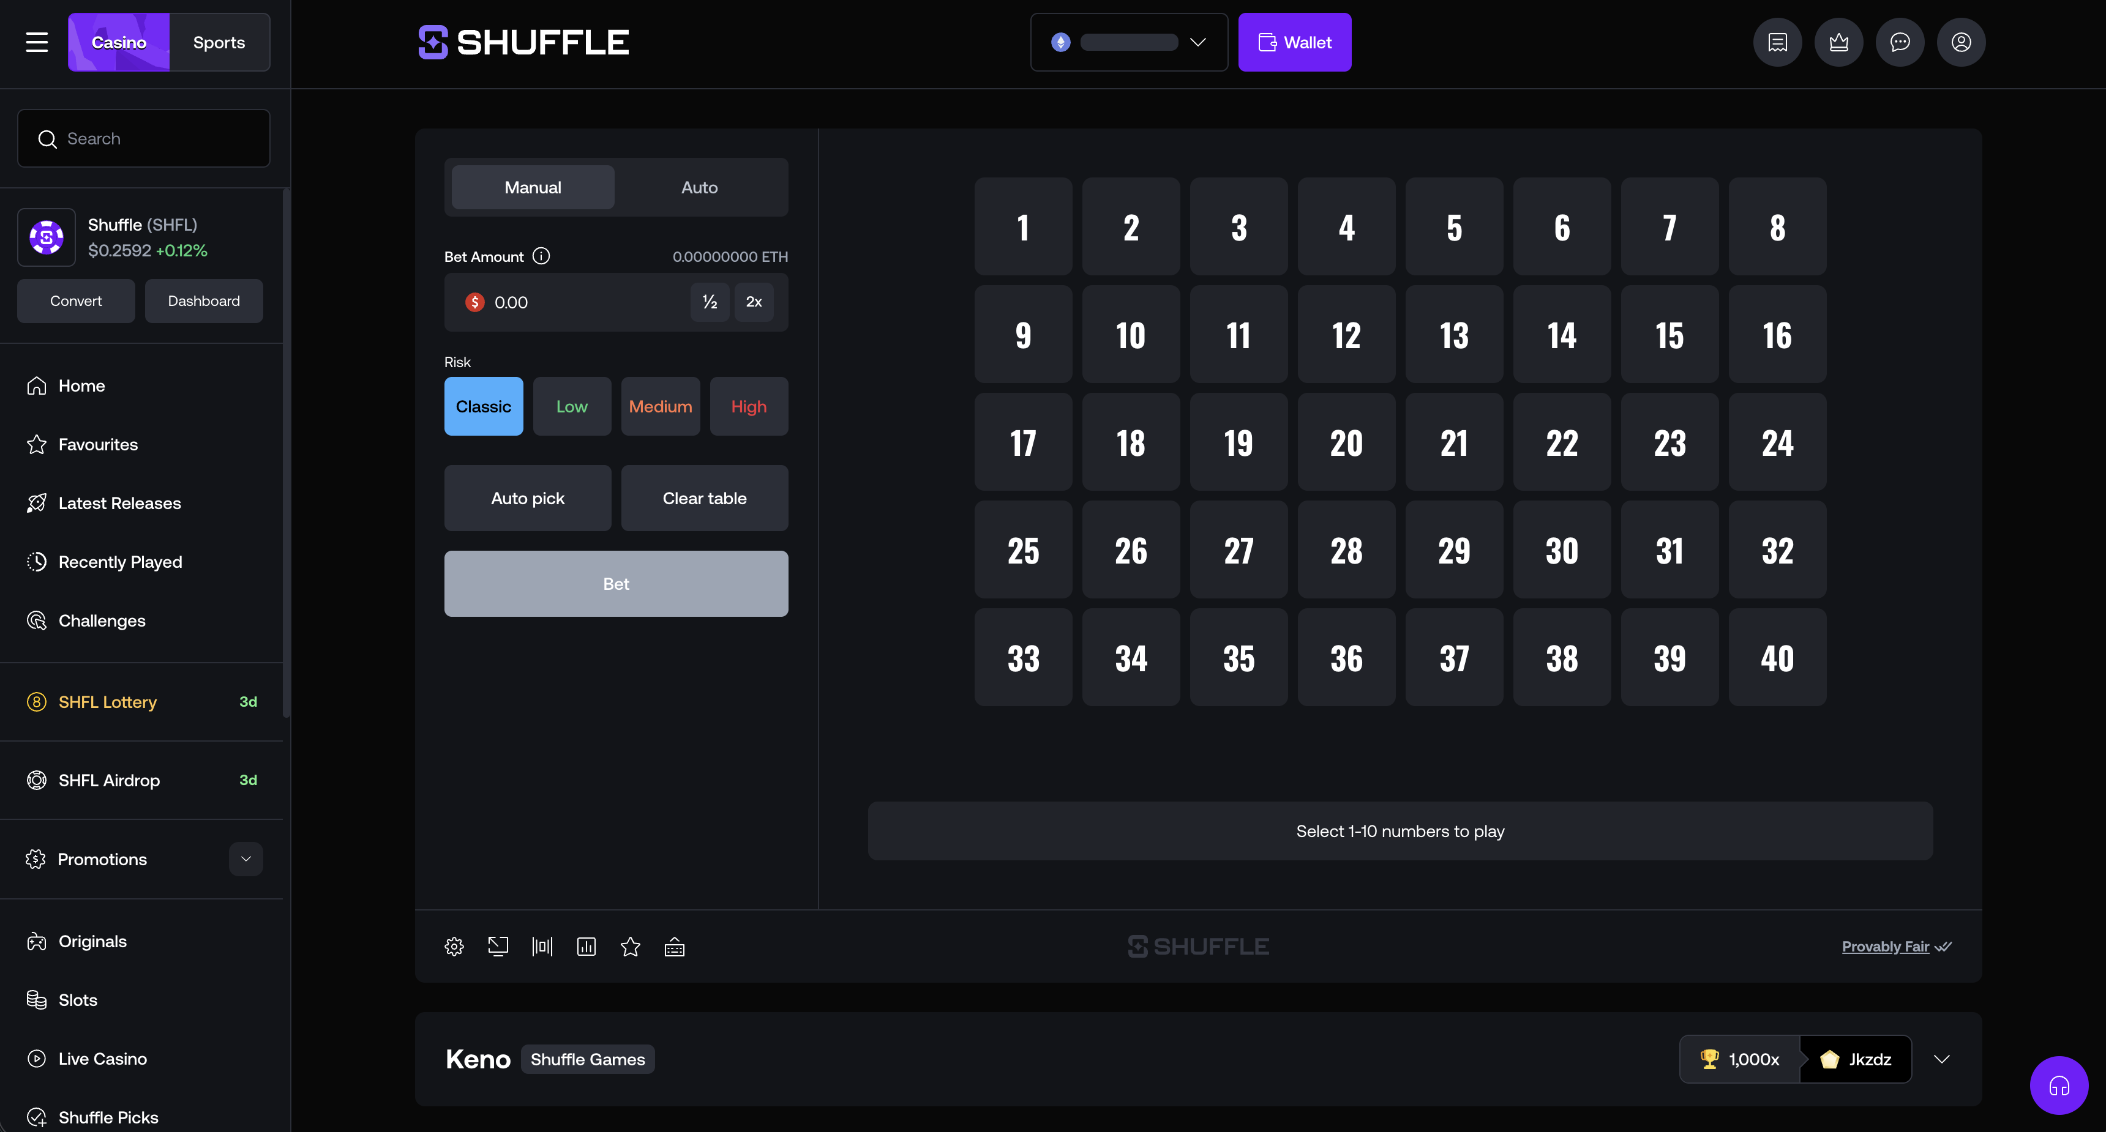Select the Manual betting tab
Image resolution: width=2106 pixels, height=1132 pixels.
[x=533, y=187]
